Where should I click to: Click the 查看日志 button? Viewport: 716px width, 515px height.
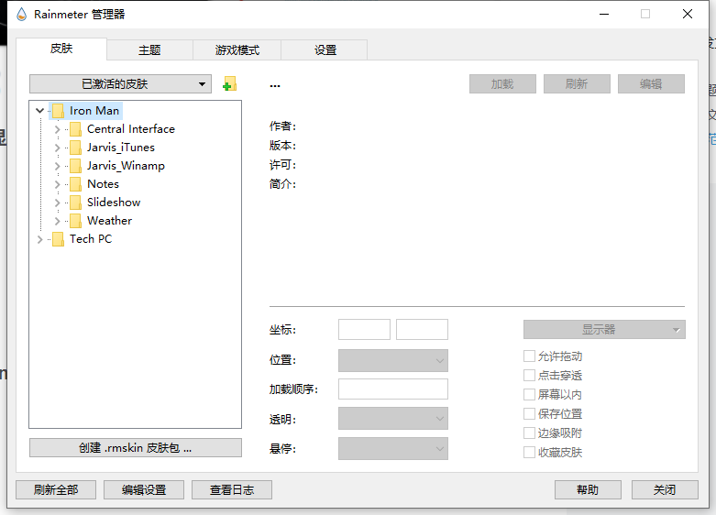[x=232, y=490]
